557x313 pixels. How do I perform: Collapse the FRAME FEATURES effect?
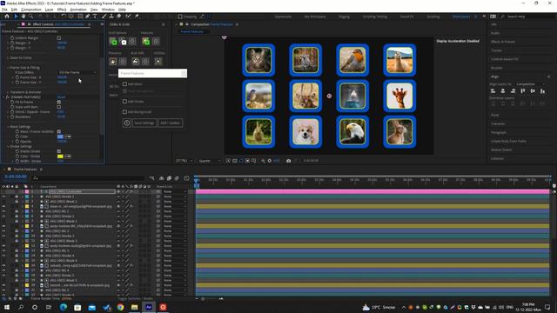3,97
